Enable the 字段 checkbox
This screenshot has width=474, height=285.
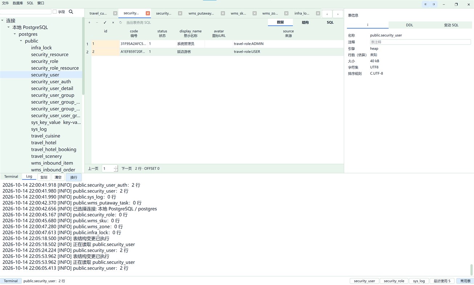[55, 12]
